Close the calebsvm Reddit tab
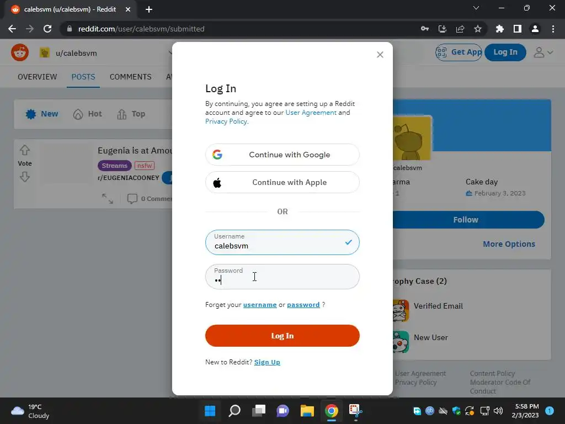 (128, 9)
